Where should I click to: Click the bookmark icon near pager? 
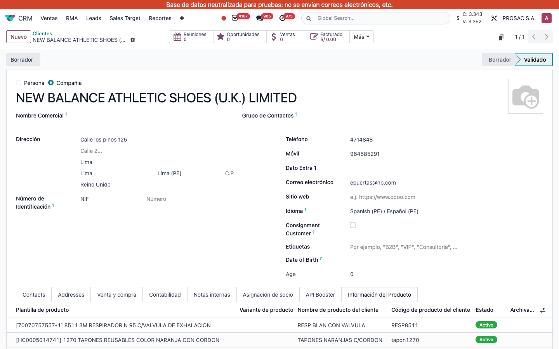[501, 37]
